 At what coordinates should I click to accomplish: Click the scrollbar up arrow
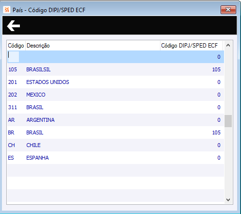(228, 46)
